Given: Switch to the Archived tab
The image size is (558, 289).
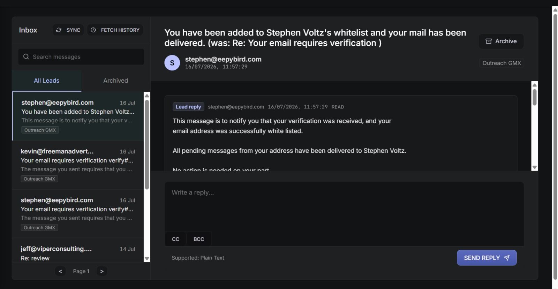Looking at the screenshot, I should pos(116,81).
